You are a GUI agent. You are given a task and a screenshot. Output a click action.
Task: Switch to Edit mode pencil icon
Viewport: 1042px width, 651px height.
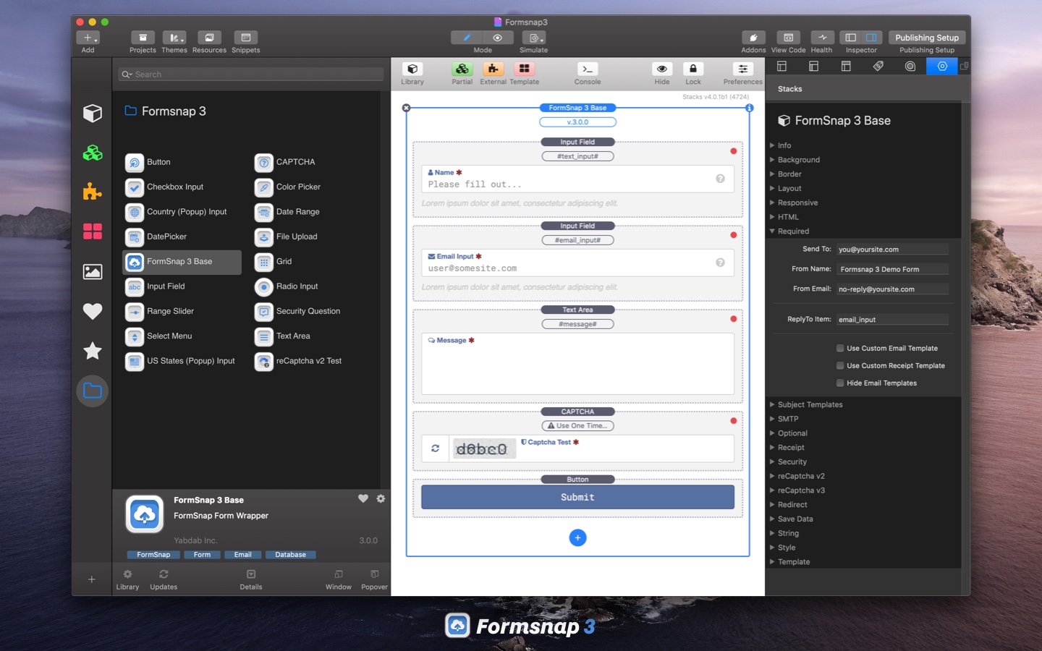point(467,38)
